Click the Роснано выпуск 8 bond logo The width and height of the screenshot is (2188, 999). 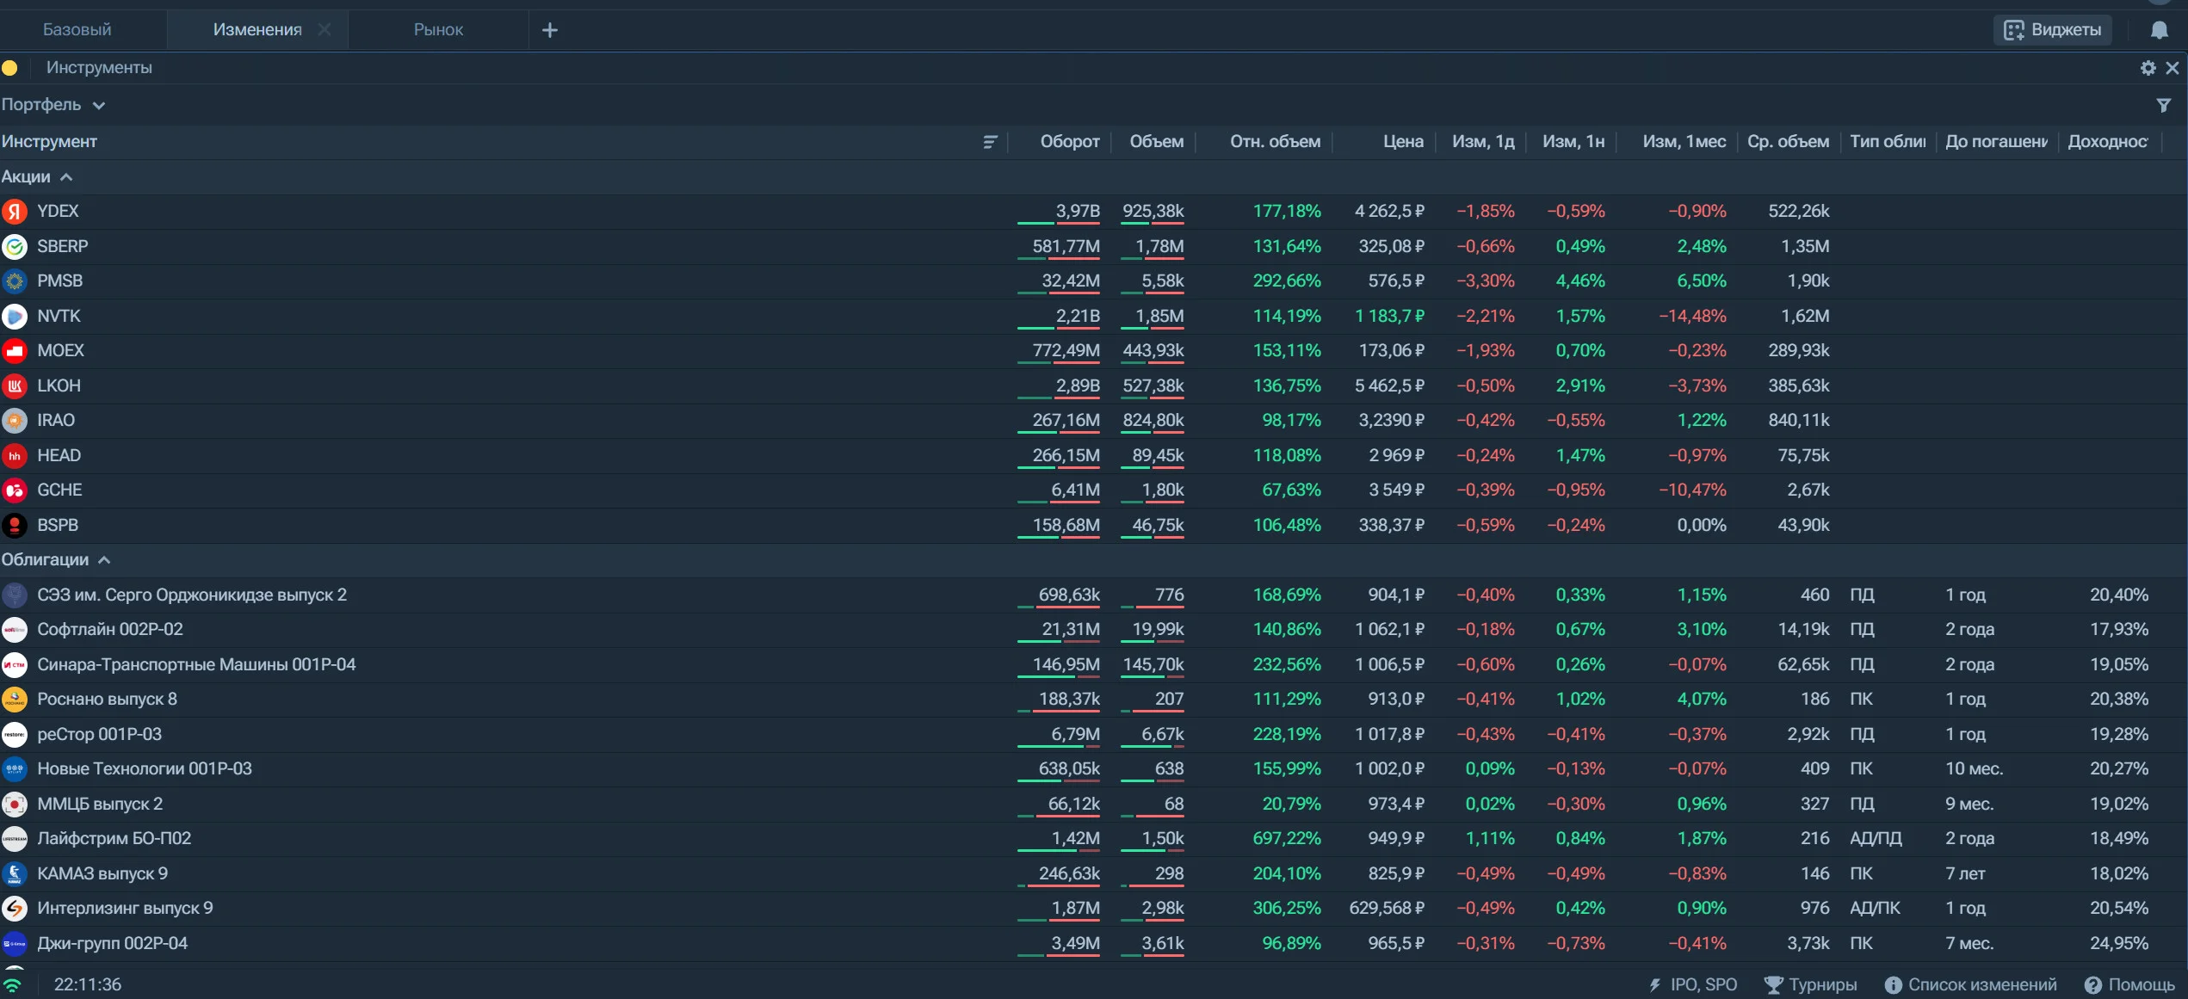15,700
